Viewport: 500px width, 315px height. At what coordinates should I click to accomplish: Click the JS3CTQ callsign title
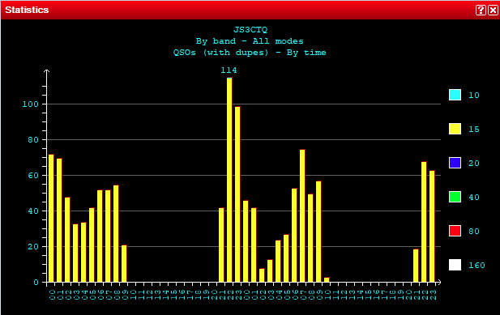[250, 30]
